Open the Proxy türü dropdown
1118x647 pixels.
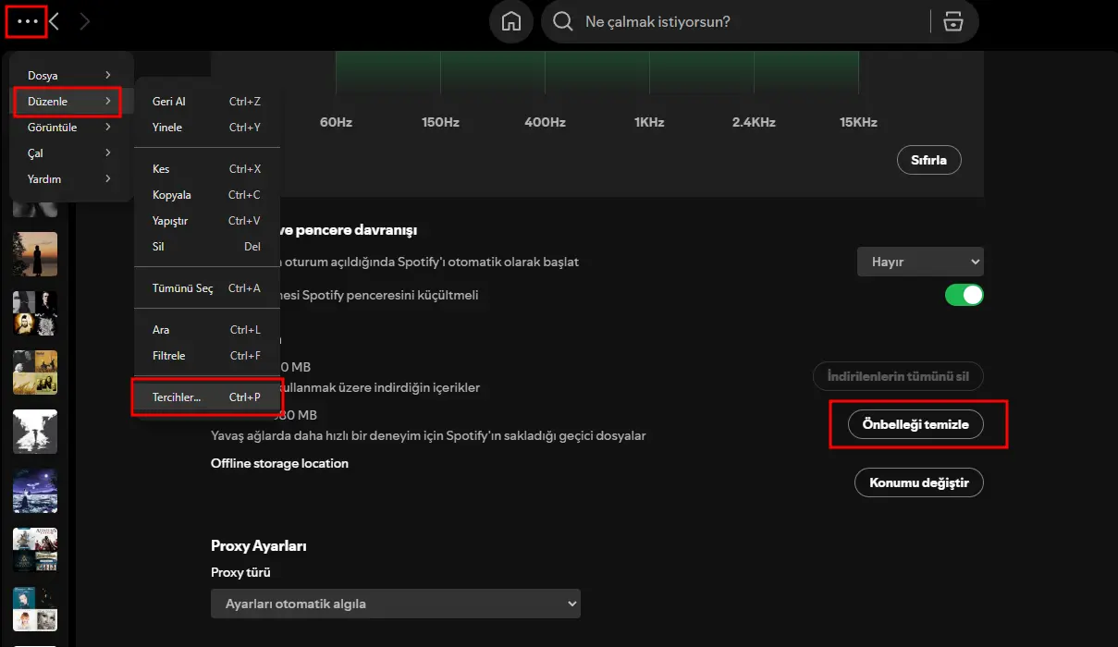(396, 604)
